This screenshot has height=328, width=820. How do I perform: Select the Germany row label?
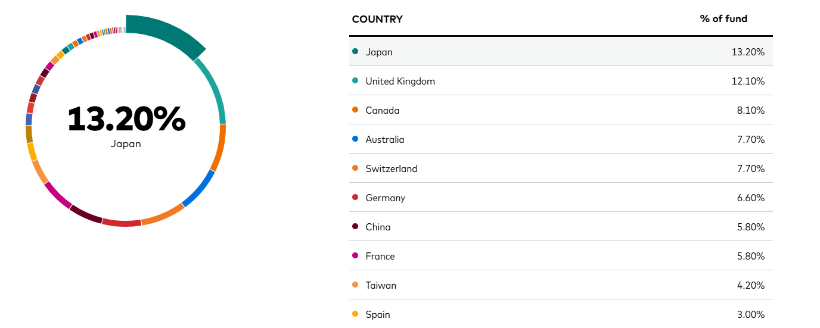click(385, 198)
